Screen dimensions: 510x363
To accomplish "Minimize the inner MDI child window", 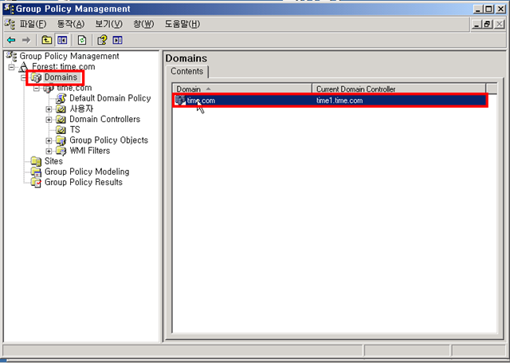I will [x=477, y=24].
